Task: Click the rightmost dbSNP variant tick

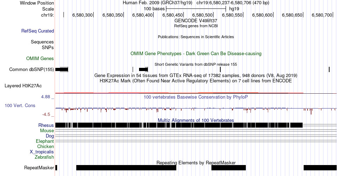Action: (x=329, y=69)
